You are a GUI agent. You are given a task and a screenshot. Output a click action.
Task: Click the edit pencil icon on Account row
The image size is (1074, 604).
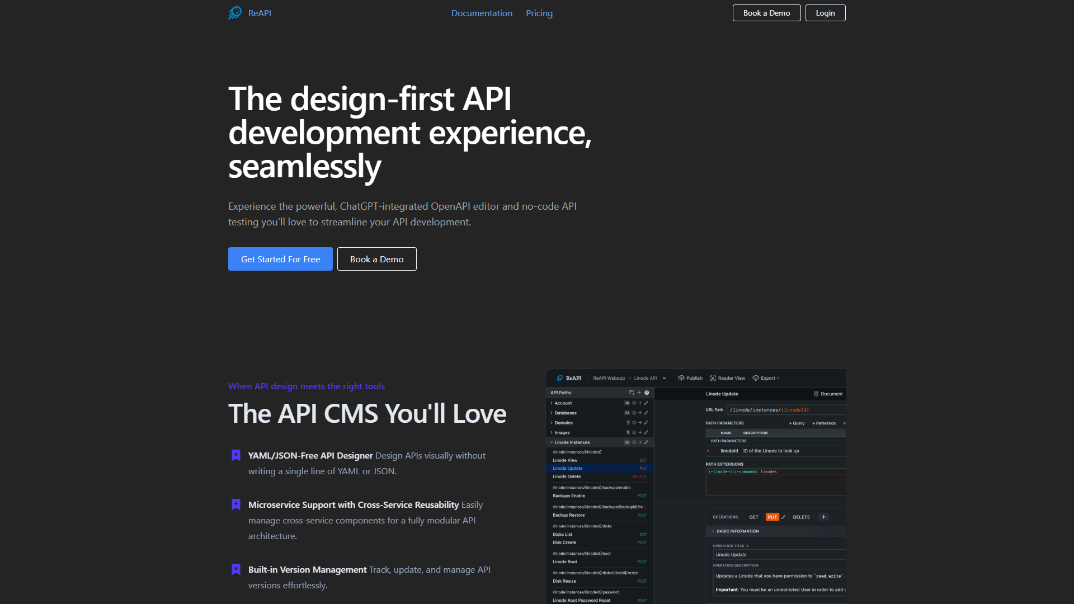pyautogui.click(x=646, y=403)
